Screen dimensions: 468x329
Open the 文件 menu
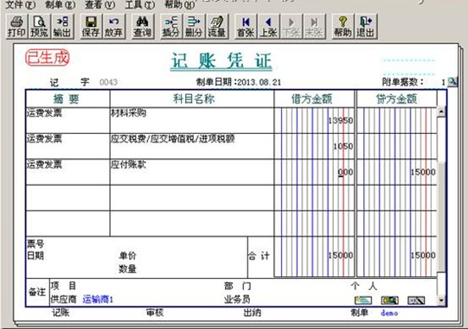20,4
